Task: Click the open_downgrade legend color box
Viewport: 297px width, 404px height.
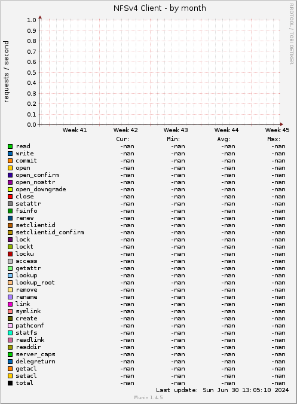Action: pyautogui.click(x=10, y=189)
